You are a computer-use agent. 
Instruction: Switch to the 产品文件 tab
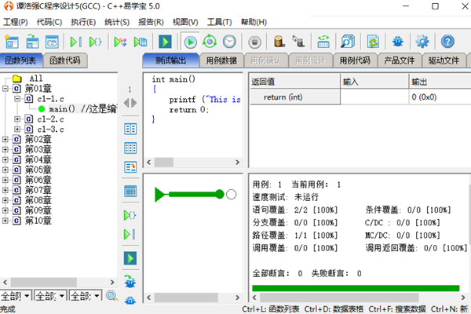tap(400, 60)
